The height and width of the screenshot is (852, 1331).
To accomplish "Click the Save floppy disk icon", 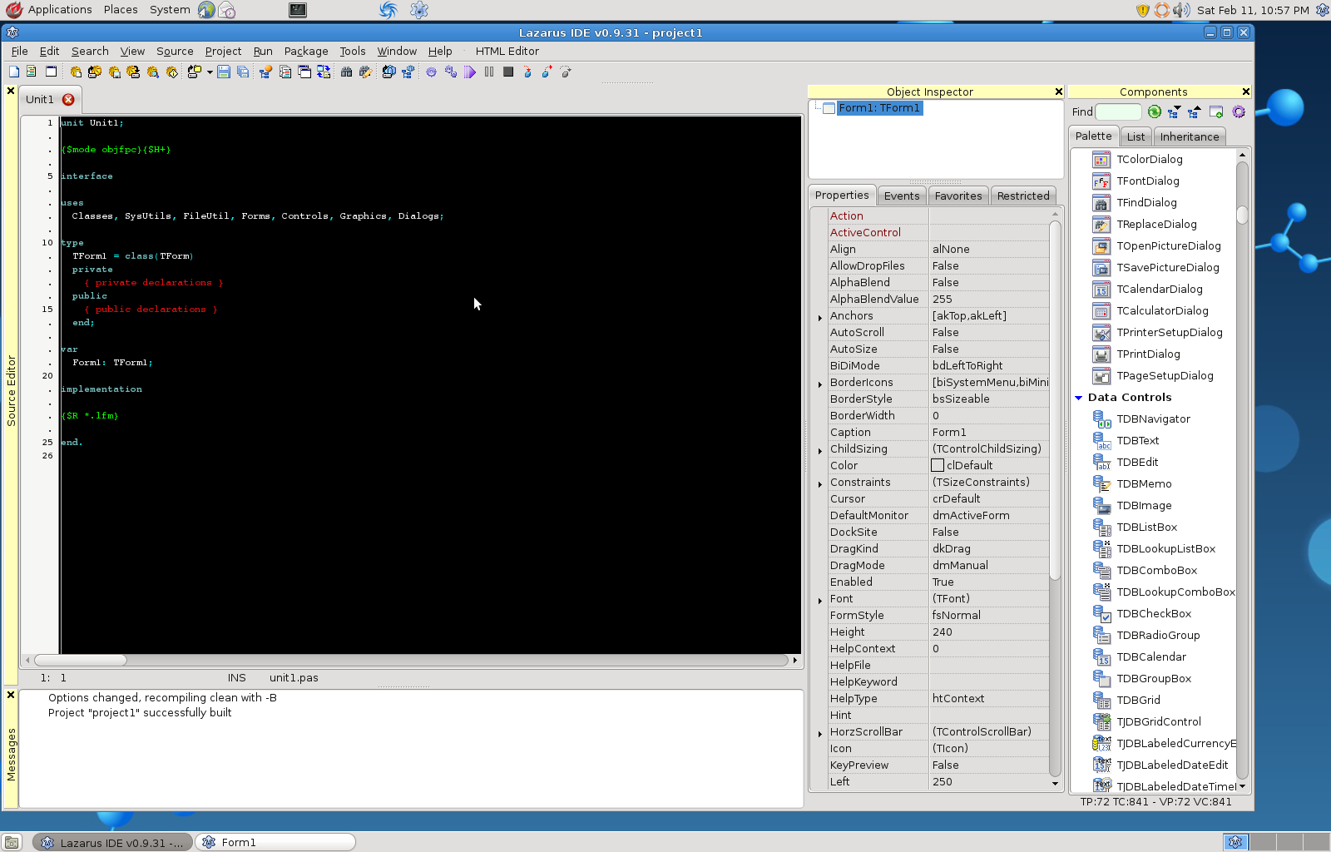I will click(x=224, y=72).
